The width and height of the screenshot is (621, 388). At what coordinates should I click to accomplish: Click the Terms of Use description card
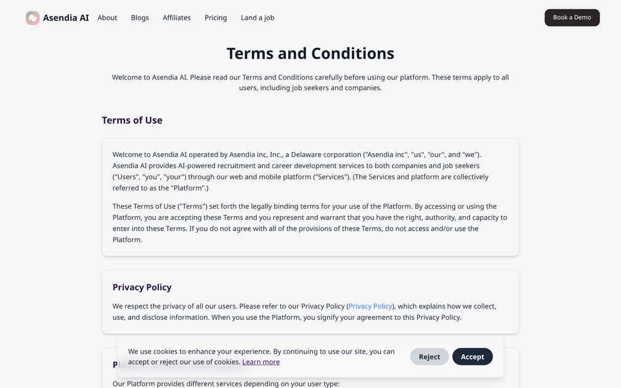(x=310, y=197)
